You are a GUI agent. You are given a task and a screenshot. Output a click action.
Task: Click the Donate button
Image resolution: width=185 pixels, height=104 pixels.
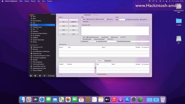point(51,76)
